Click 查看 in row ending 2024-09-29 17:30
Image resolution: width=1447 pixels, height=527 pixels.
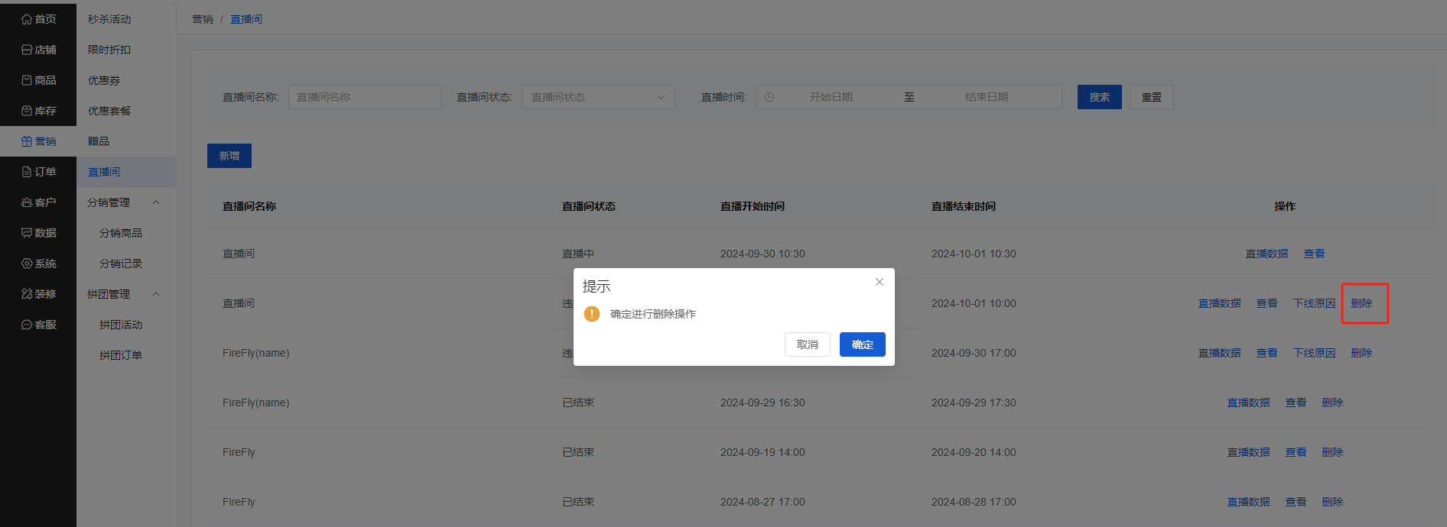[x=1296, y=403]
